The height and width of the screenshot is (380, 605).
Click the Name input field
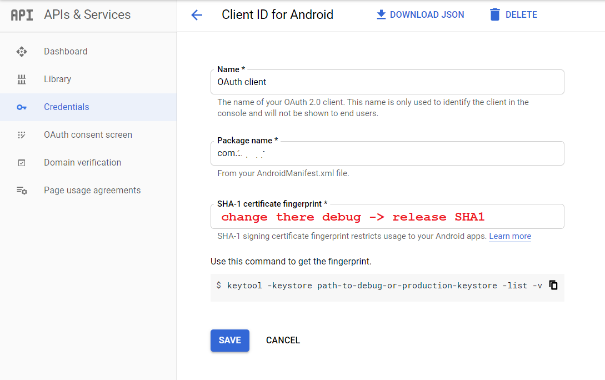(387, 82)
